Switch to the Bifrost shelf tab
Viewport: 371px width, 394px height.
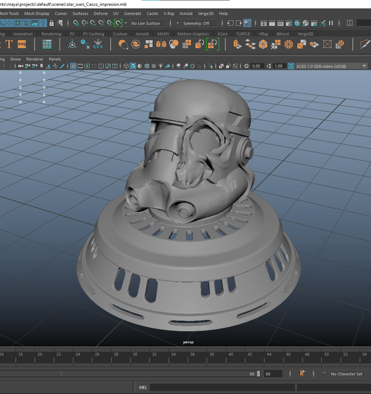point(283,34)
